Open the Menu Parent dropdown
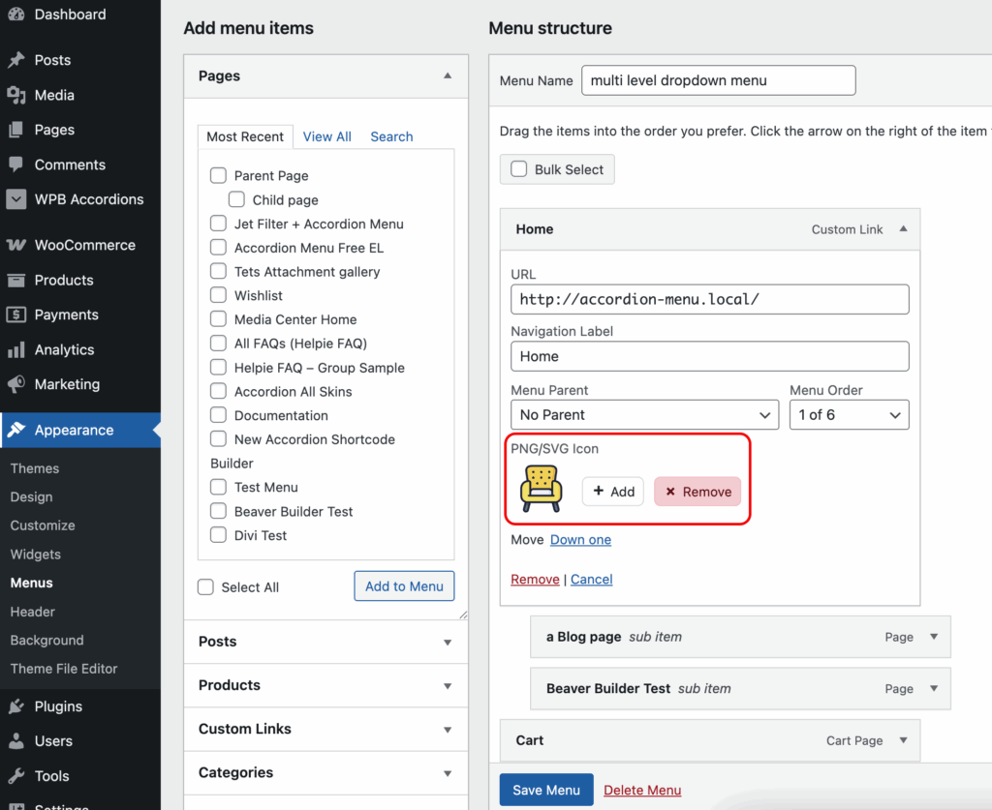The height and width of the screenshot is (810, 992). click(644, 414)
